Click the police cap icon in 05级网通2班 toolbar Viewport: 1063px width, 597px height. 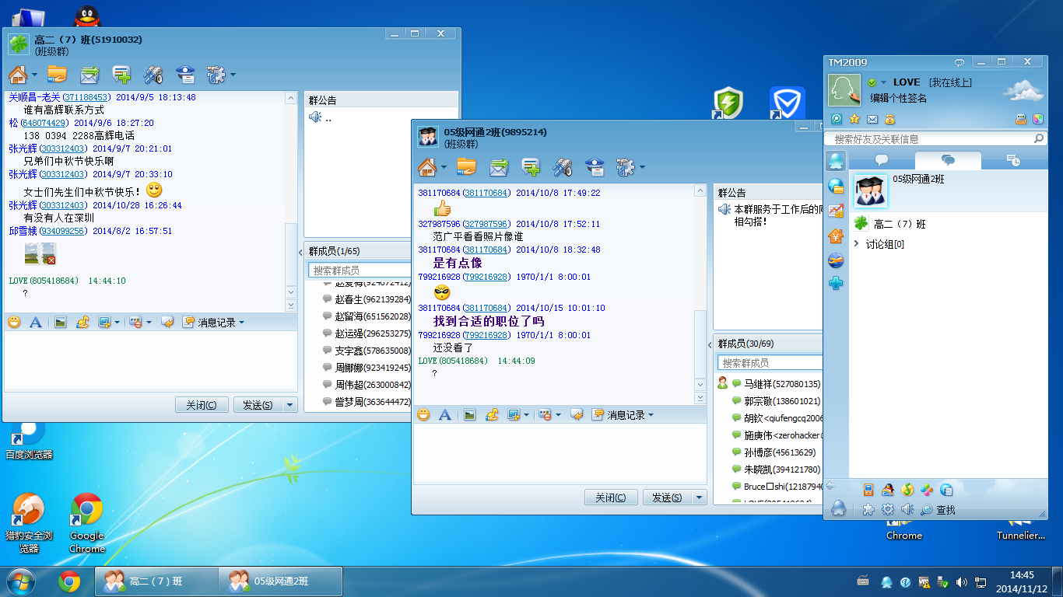pos(595,166)
